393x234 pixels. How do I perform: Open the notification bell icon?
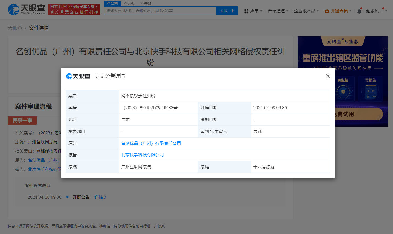(x=359, y=11)
